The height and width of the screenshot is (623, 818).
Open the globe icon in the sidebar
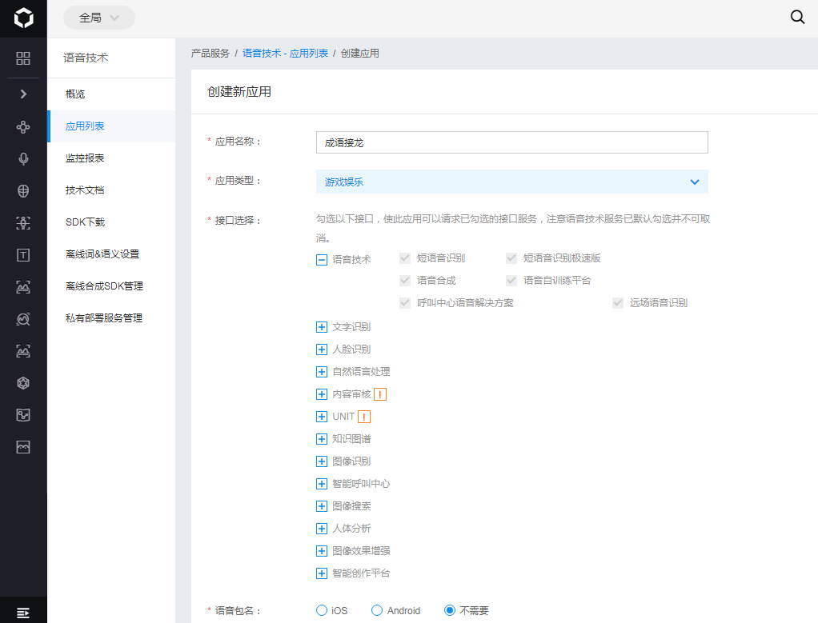[x=23, y=191]
